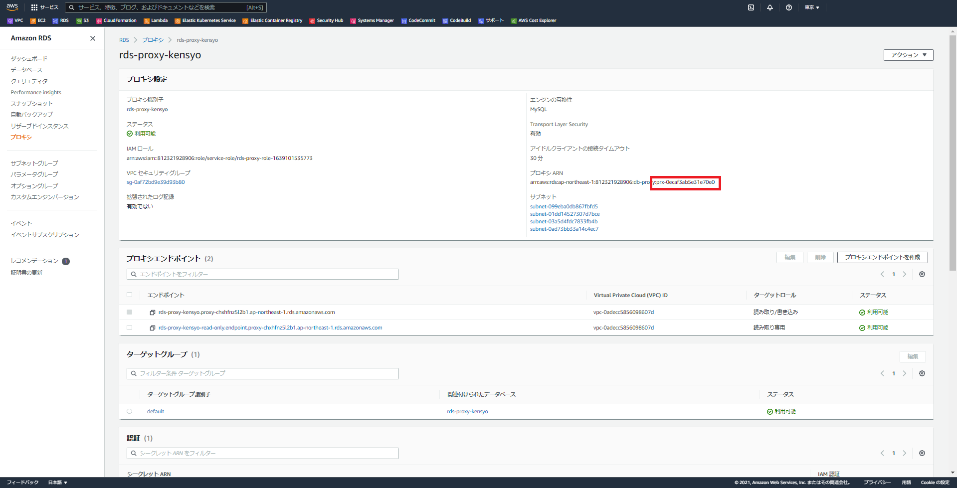
Task: Open the 日本語 language selector
Action: click(x=56, y=482)
